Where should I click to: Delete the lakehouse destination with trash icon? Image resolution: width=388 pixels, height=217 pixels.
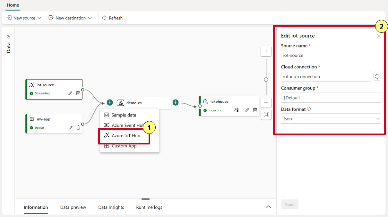pos(255,110)
